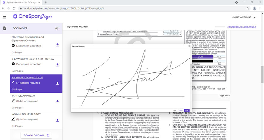The height and width of the screenshot is (140, 264).
Task: Click '(1) Action required' under IAS MULTISHIELD
Action: coord(27,120)
